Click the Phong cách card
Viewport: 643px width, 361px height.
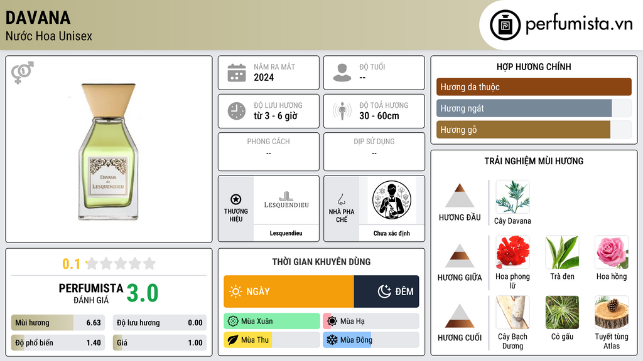tap(269, 152)
